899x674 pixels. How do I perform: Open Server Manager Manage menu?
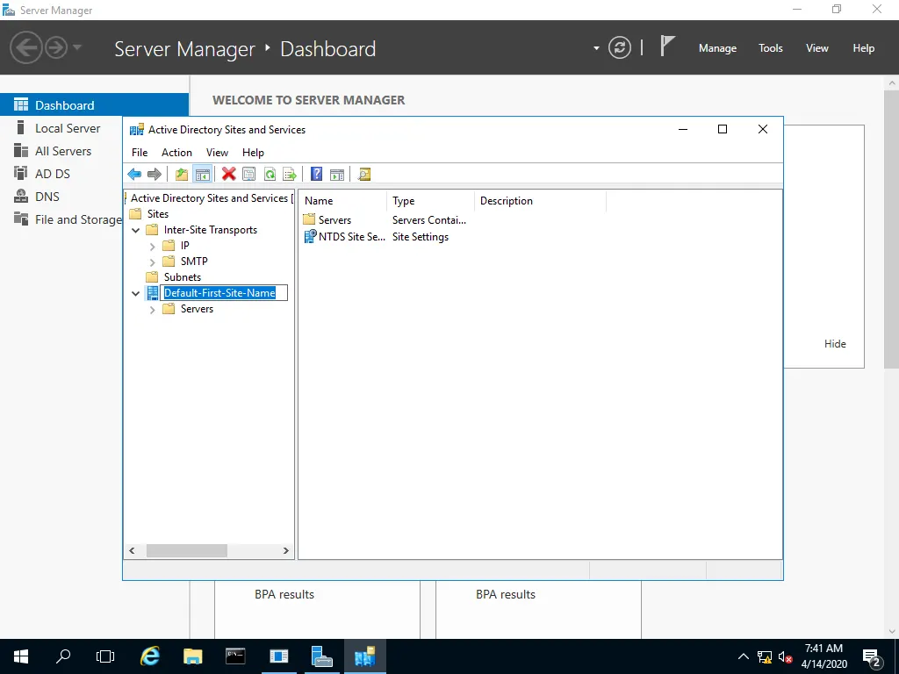(x=717, y=48)
